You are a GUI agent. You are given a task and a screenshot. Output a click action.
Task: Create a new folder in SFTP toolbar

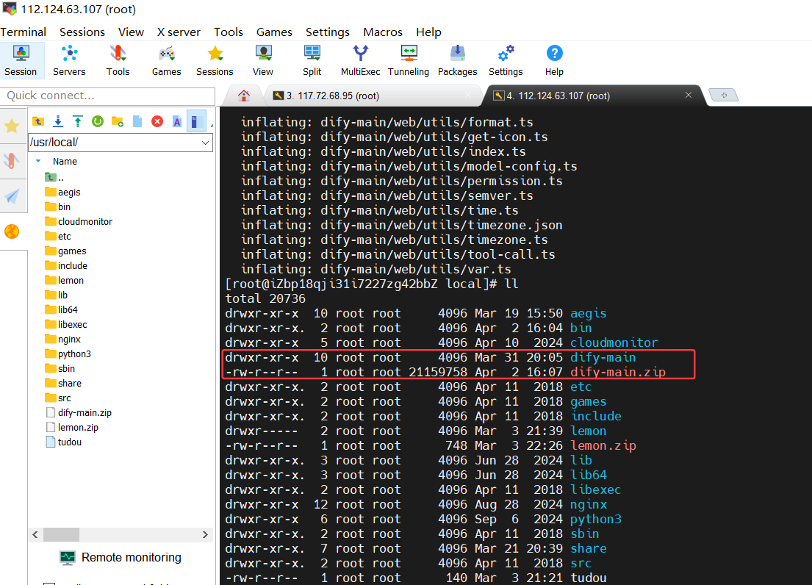pyautogui.click(x=118, y=121)
